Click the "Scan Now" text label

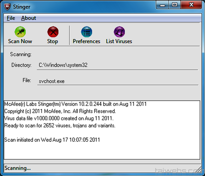(x=20, y=41)
